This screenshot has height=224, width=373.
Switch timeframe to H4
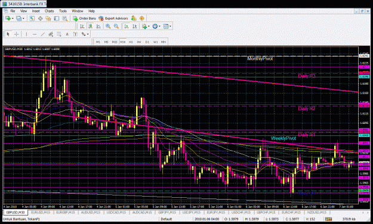[139, 42]
